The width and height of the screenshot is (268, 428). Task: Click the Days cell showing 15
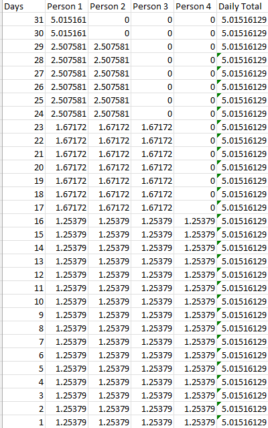[x=23, y=234]
